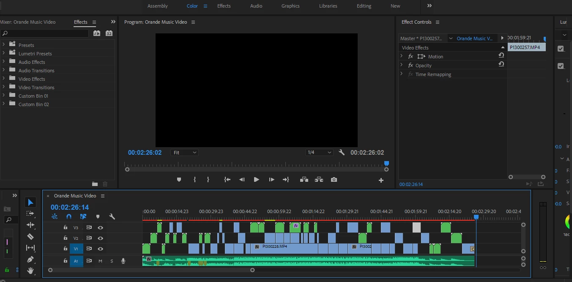Select the Selection tool arrow
572x282 pixels.
(30, 203)
